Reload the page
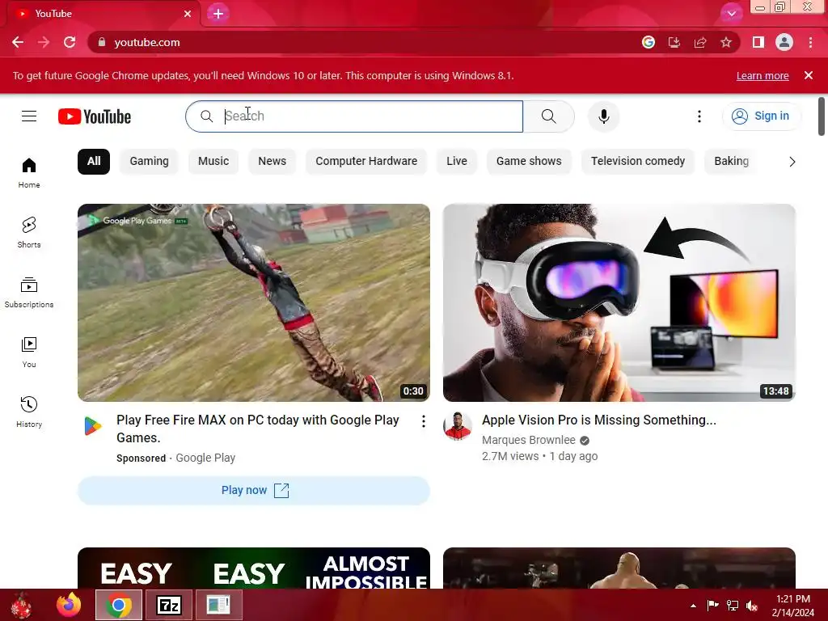The height and width of the screenshot is (621, 828). click(70, 42)
